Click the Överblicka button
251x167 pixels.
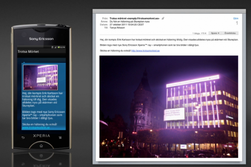(x=230, y=33)
